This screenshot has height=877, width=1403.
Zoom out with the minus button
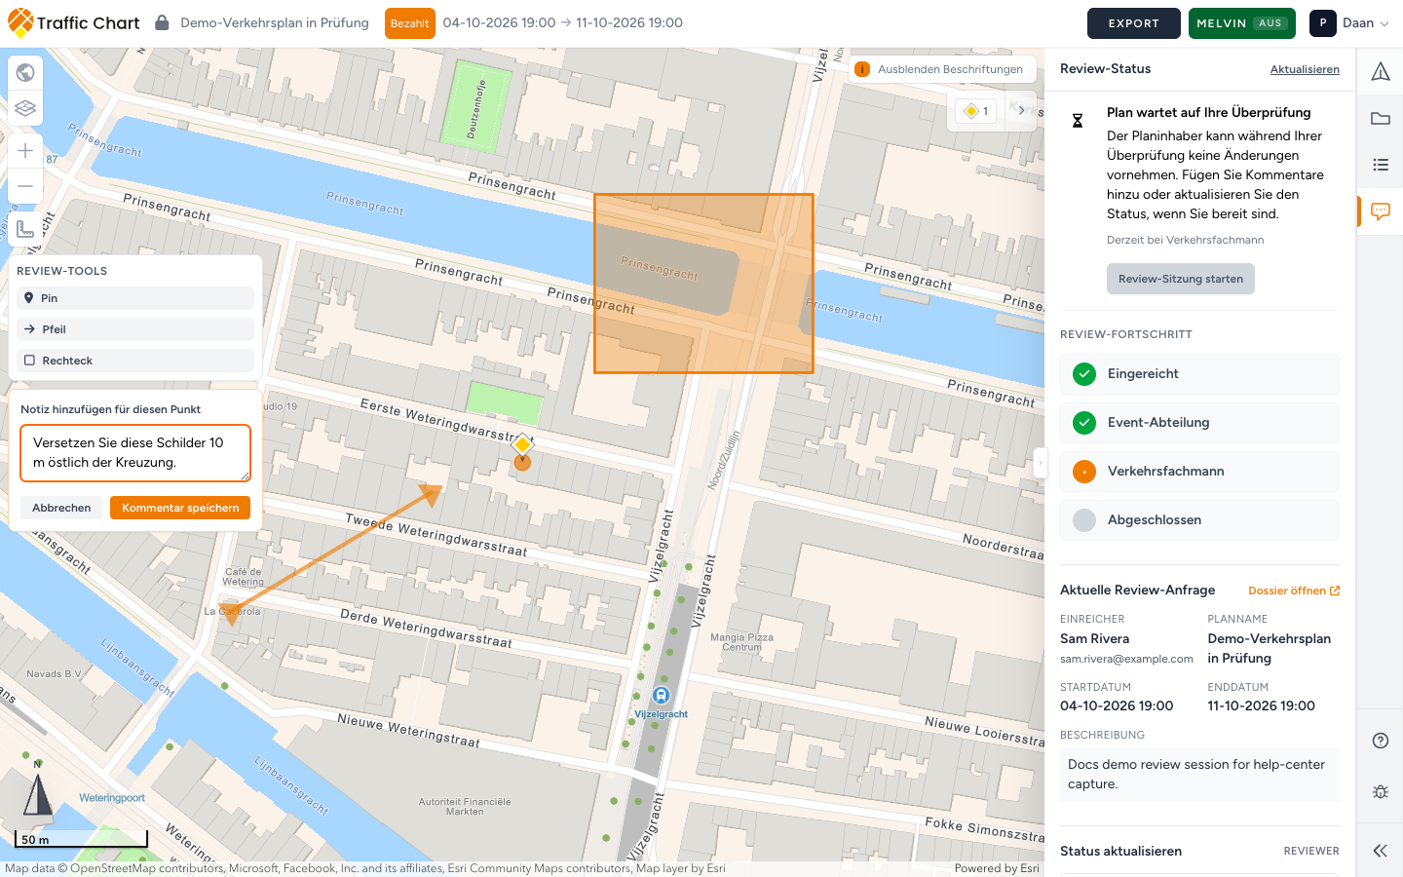tap(25, 186)
